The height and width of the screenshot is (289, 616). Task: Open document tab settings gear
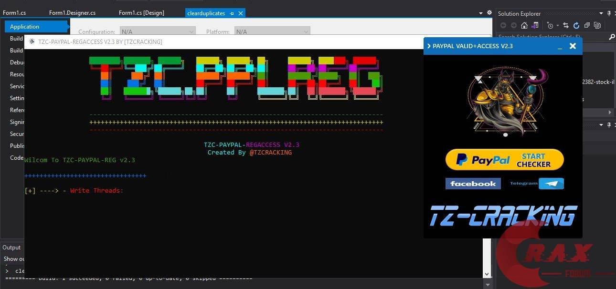(x=489, y=13)
